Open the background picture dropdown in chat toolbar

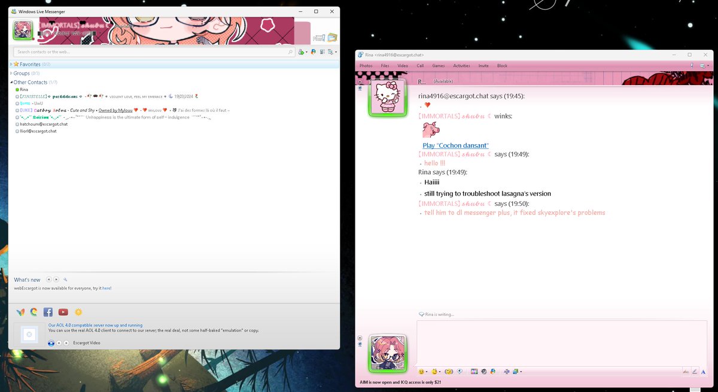pyautogui.click(x=517, y=372)
